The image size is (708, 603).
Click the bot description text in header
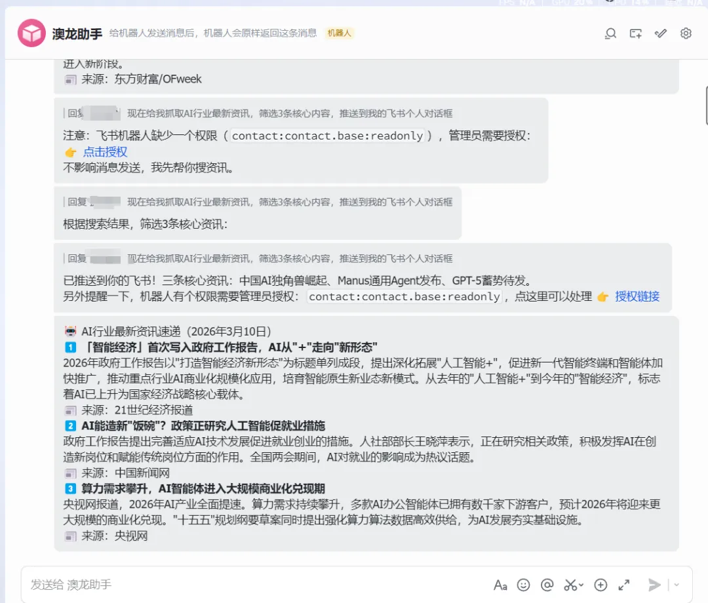click(213, 33)
